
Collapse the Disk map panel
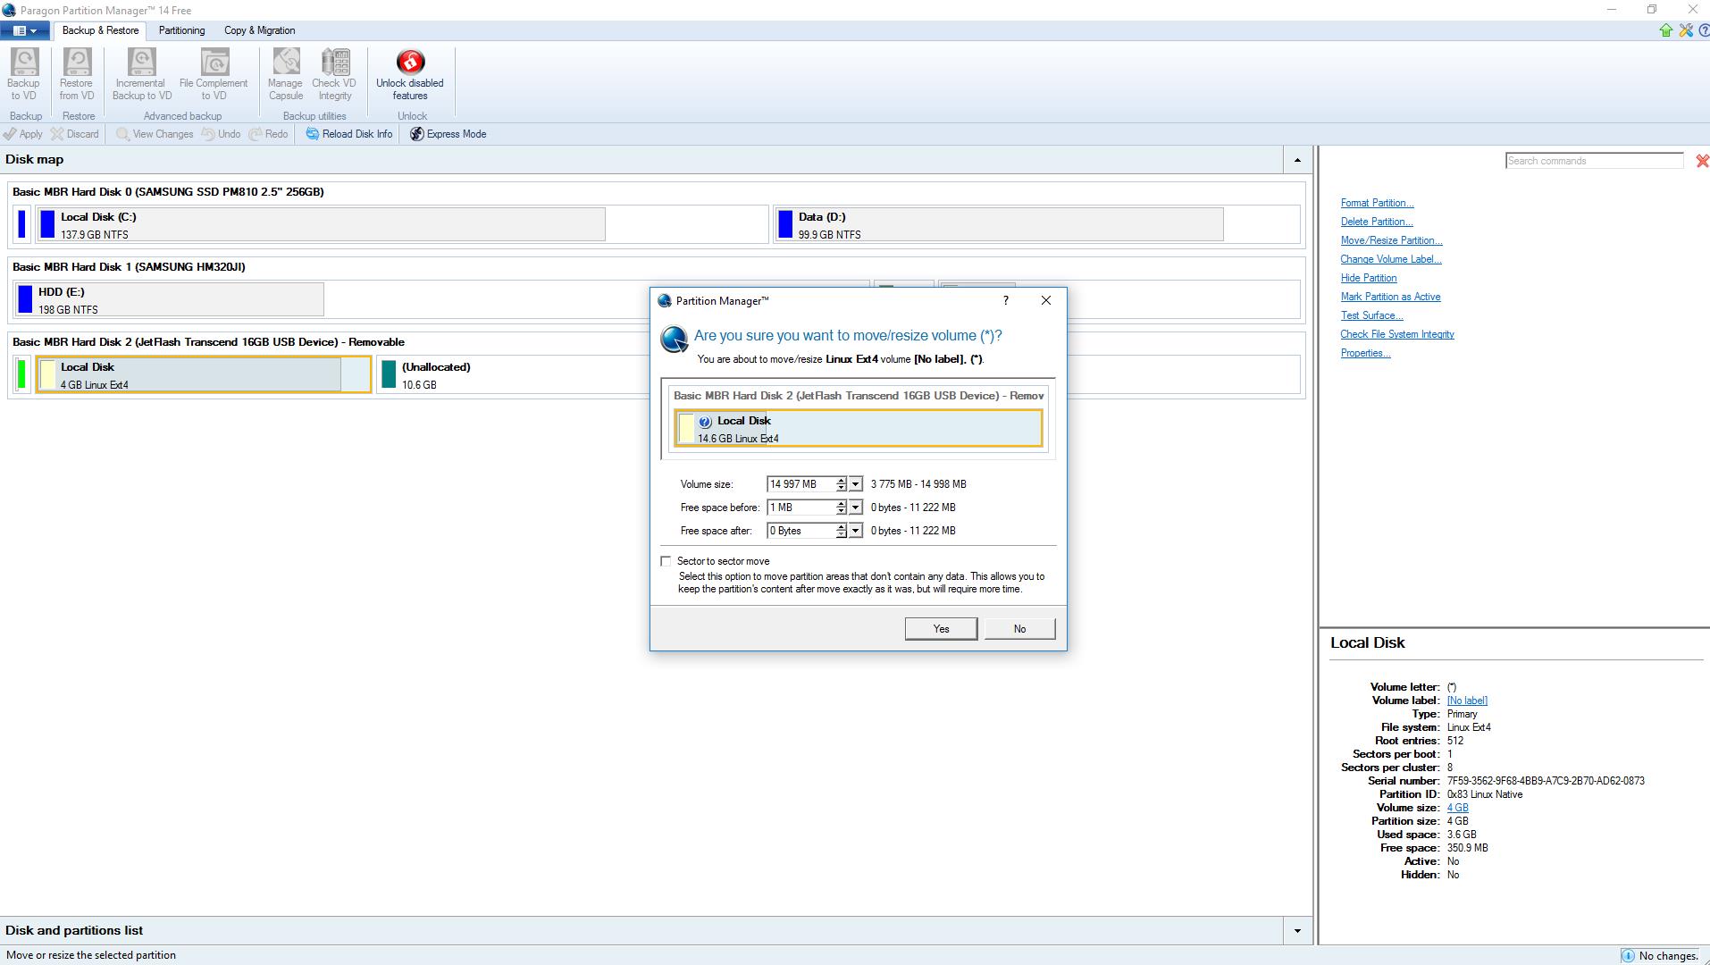1297,160
